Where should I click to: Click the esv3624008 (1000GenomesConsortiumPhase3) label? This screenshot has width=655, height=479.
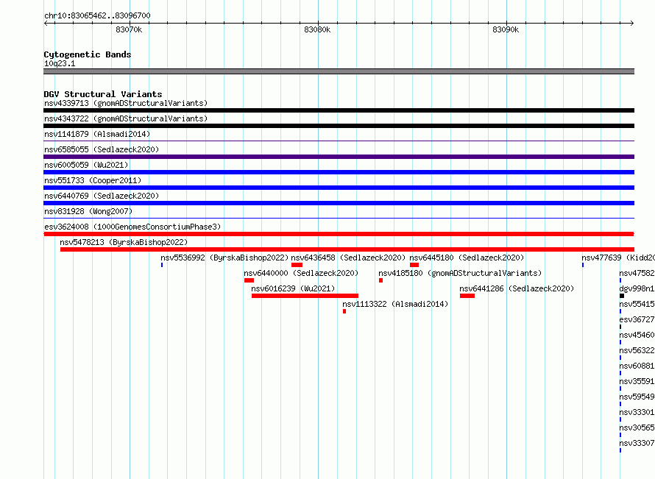point(132,227)
